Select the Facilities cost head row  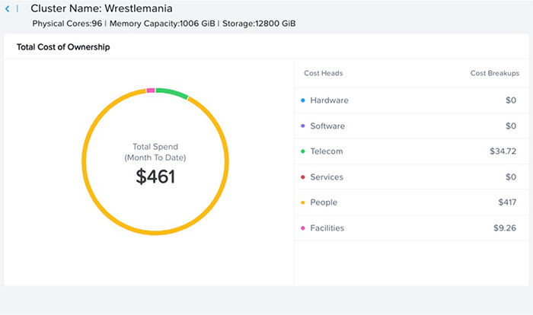tap(412, 228)
